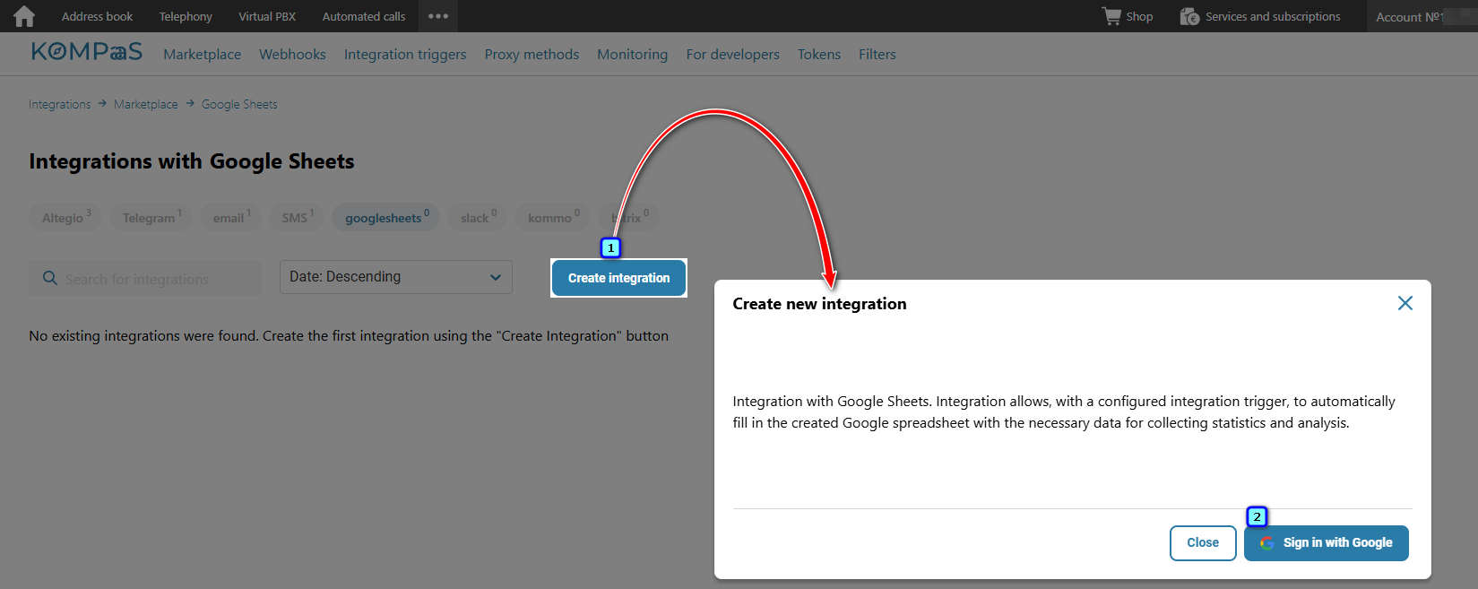This screenshot has width=1478, height=589.
Task: Switch to the Marketplace tab
Action: (x=202, y=54)
